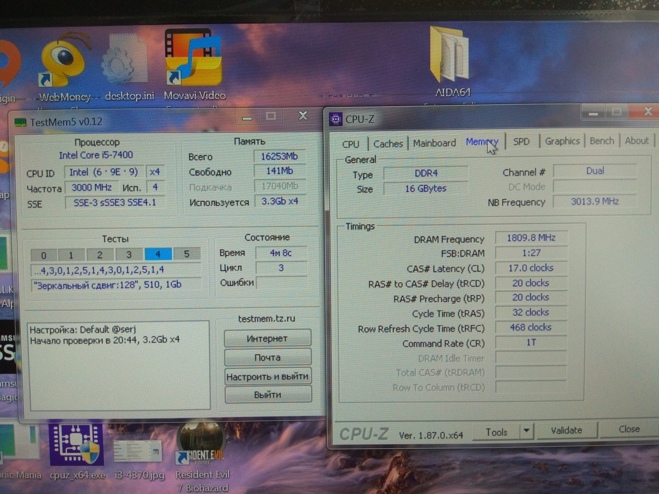Click the SSE-3 sSSE3 SSE4.1 field

coord(115,203)
